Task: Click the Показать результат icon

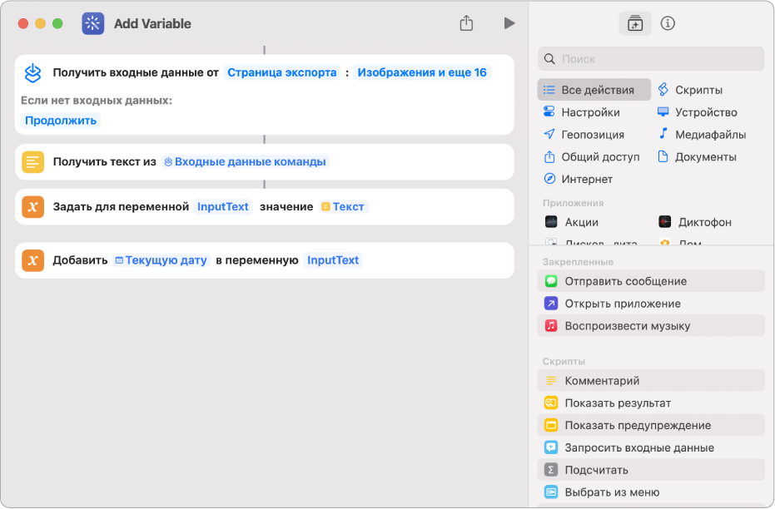Action: [550, 403]
